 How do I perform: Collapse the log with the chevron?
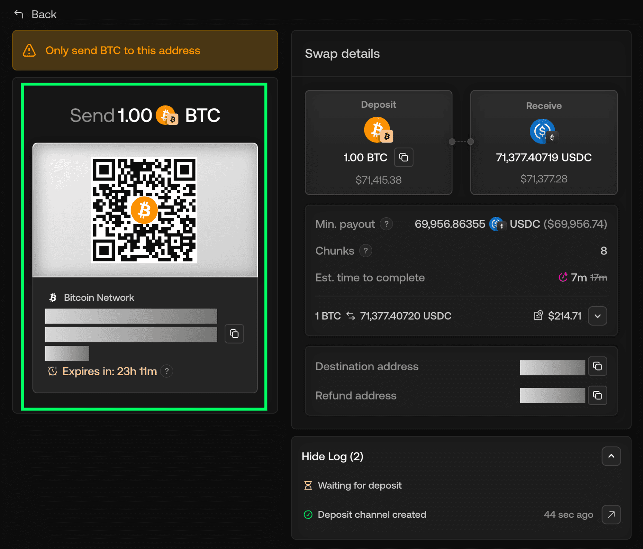point(611,456)
